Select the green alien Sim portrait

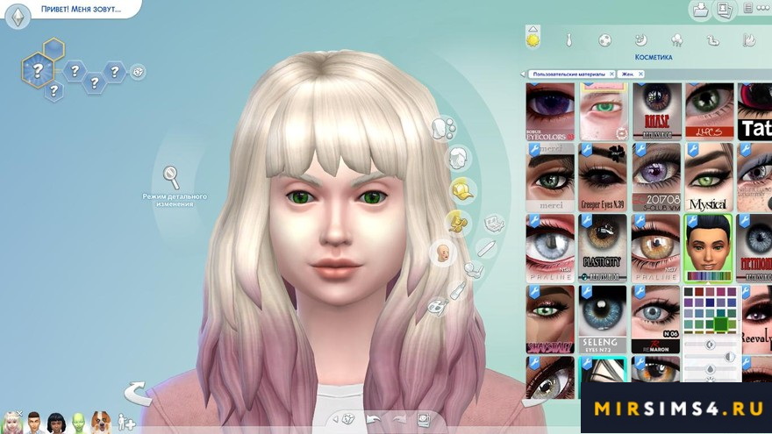point(79,423)
